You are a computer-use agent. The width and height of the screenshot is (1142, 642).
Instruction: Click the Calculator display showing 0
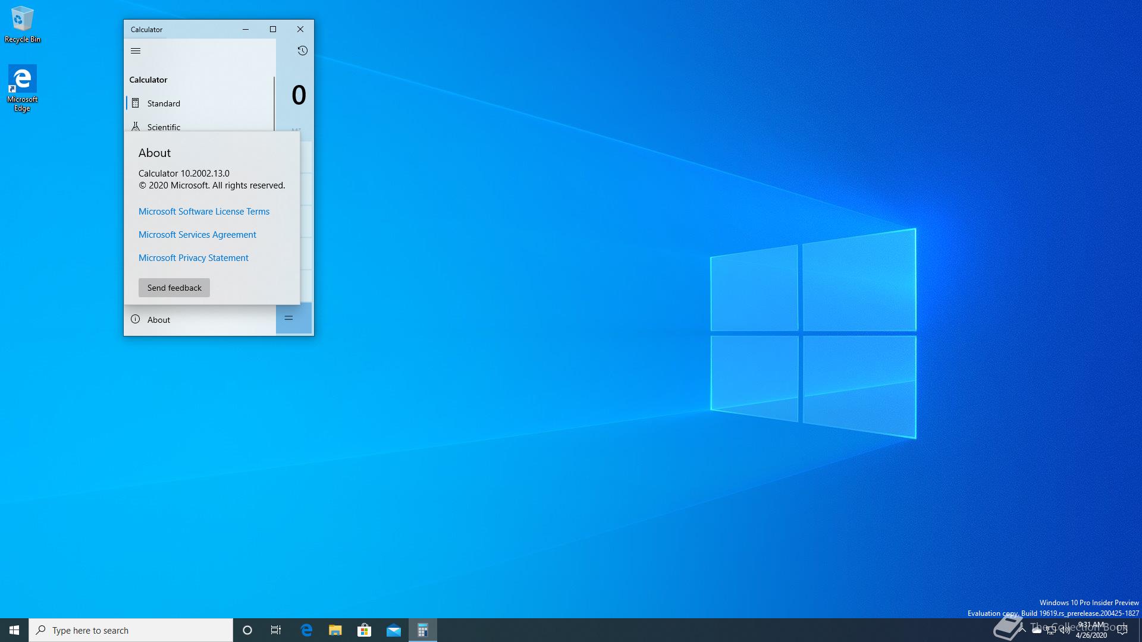coord(299,95)
